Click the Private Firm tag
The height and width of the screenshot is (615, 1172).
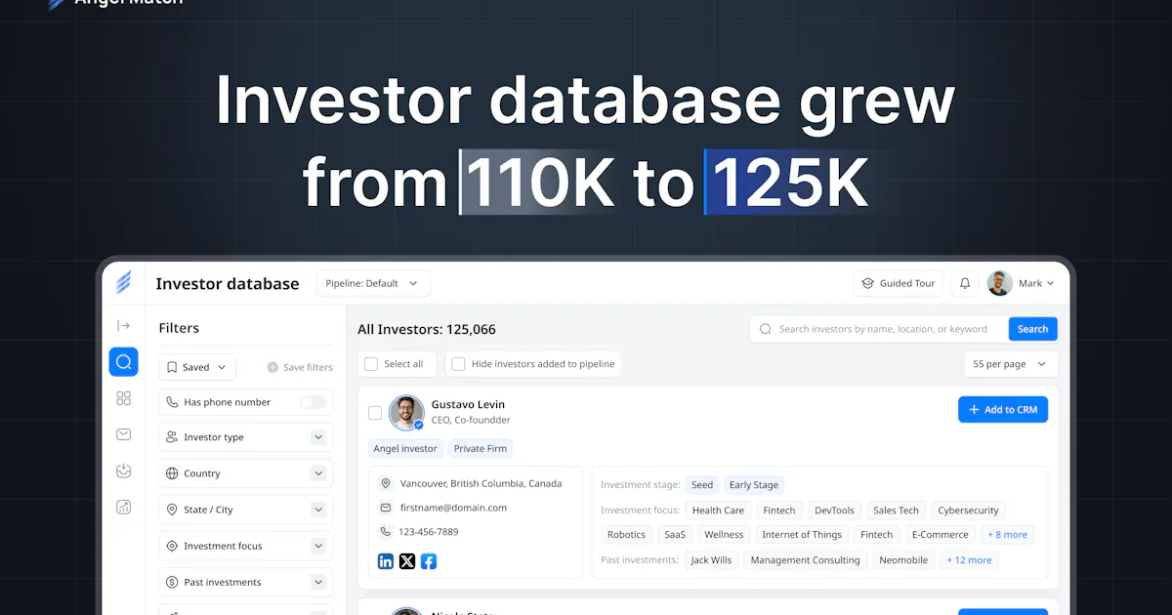482,449
